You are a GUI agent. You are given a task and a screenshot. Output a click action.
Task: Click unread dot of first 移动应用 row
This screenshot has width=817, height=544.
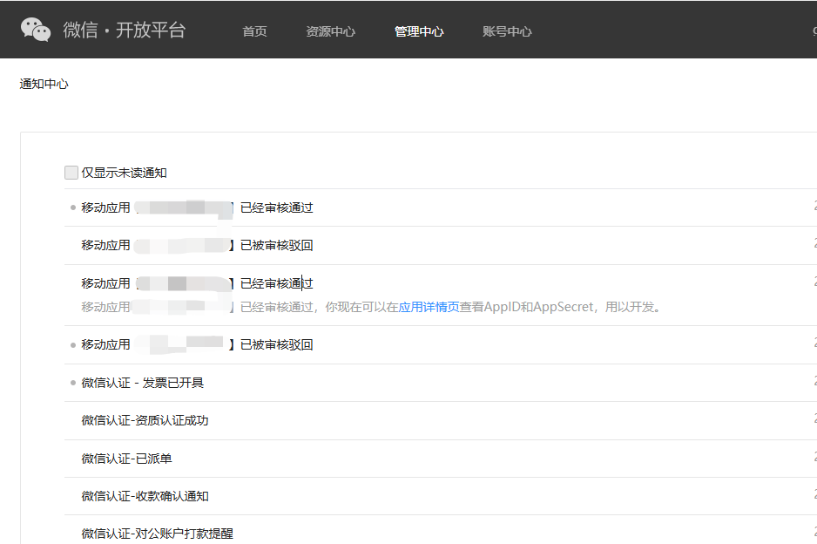[73, 207]
